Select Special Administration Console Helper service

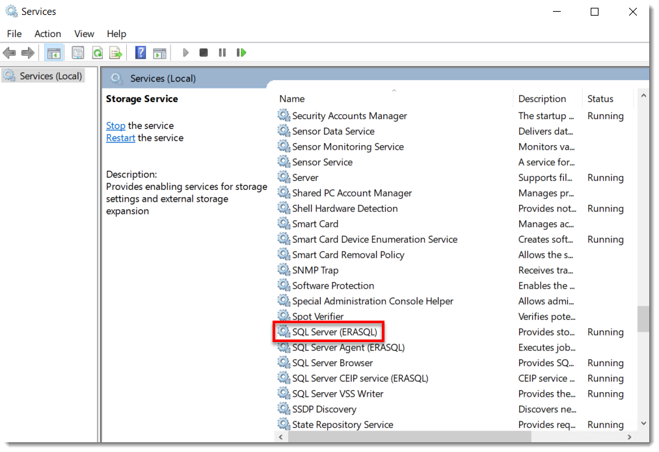pyautogui.click(x=373, y=301)
